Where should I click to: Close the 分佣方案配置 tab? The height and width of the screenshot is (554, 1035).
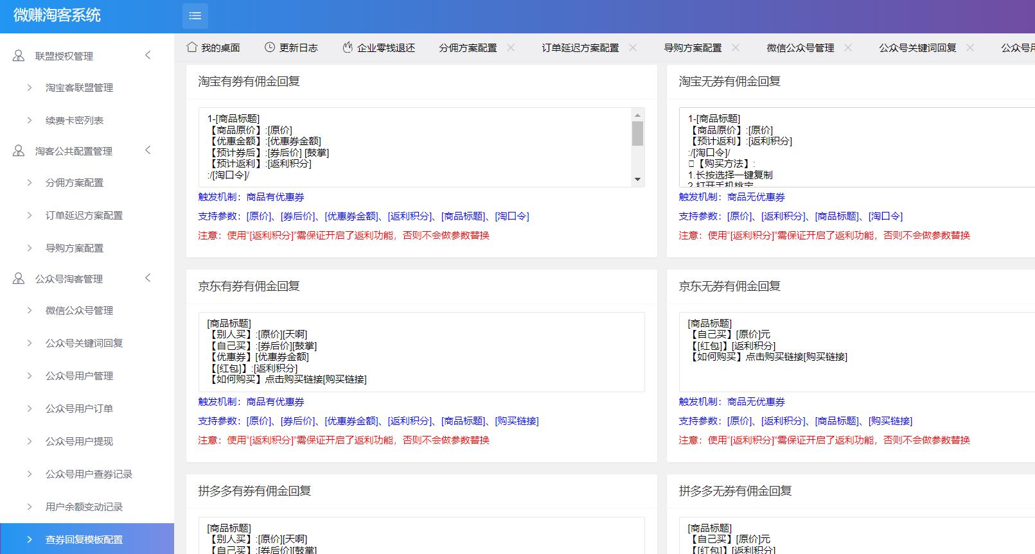point(511,48)
